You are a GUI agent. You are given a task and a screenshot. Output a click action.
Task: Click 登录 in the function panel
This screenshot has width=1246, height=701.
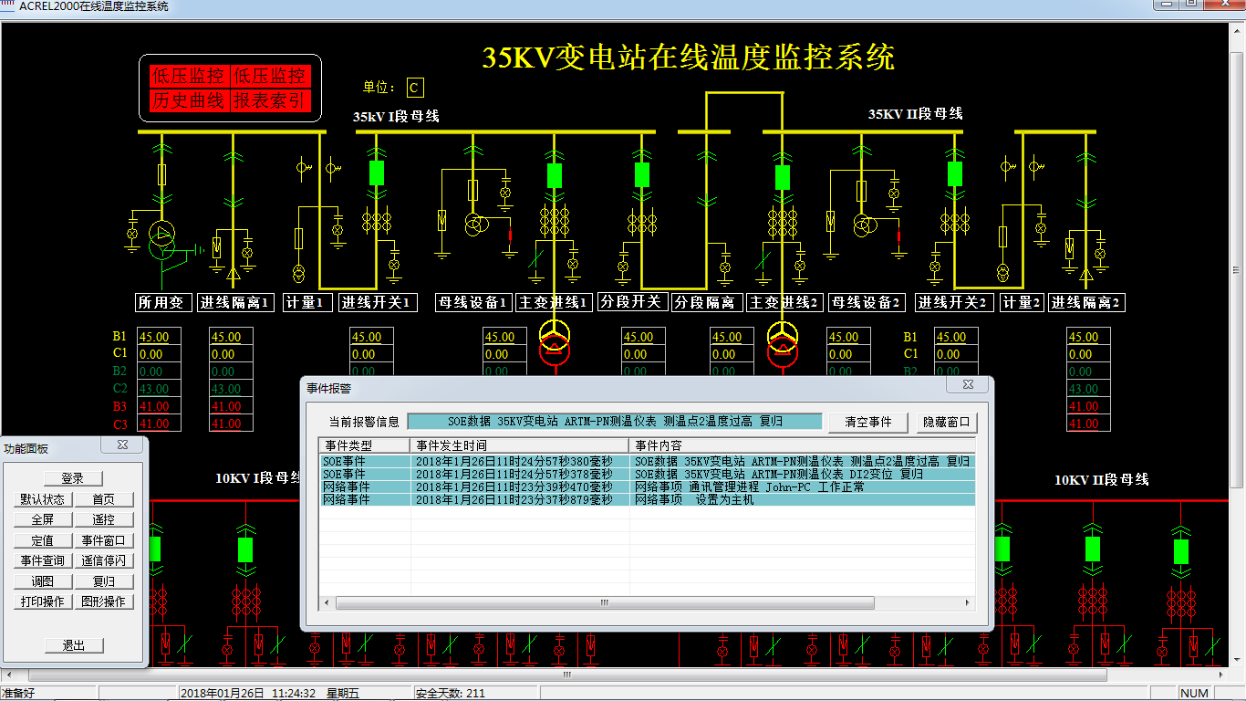coord(73,478)
